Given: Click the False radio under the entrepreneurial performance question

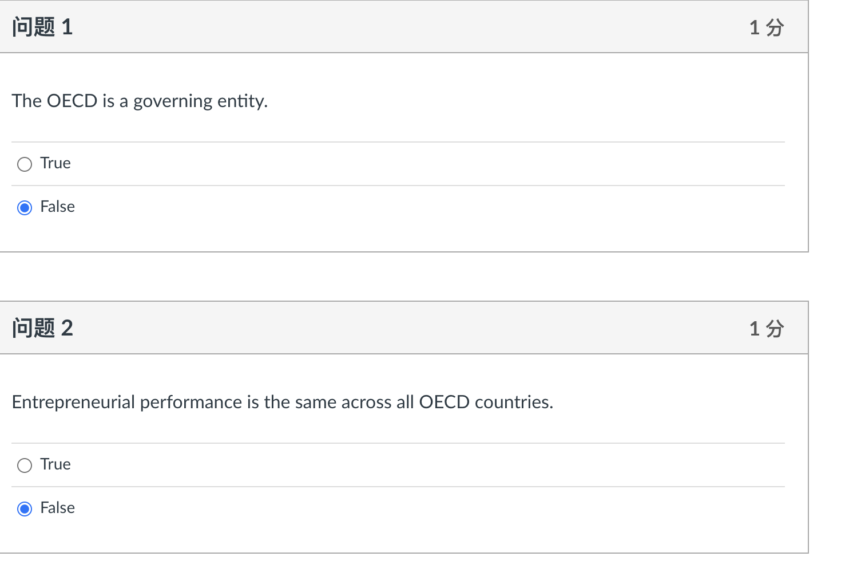Looking at the screenshot, I should (25, 508).
